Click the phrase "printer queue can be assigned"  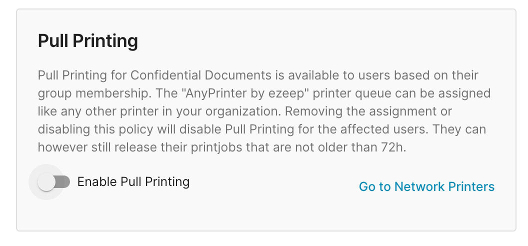[x=401, y=93]
